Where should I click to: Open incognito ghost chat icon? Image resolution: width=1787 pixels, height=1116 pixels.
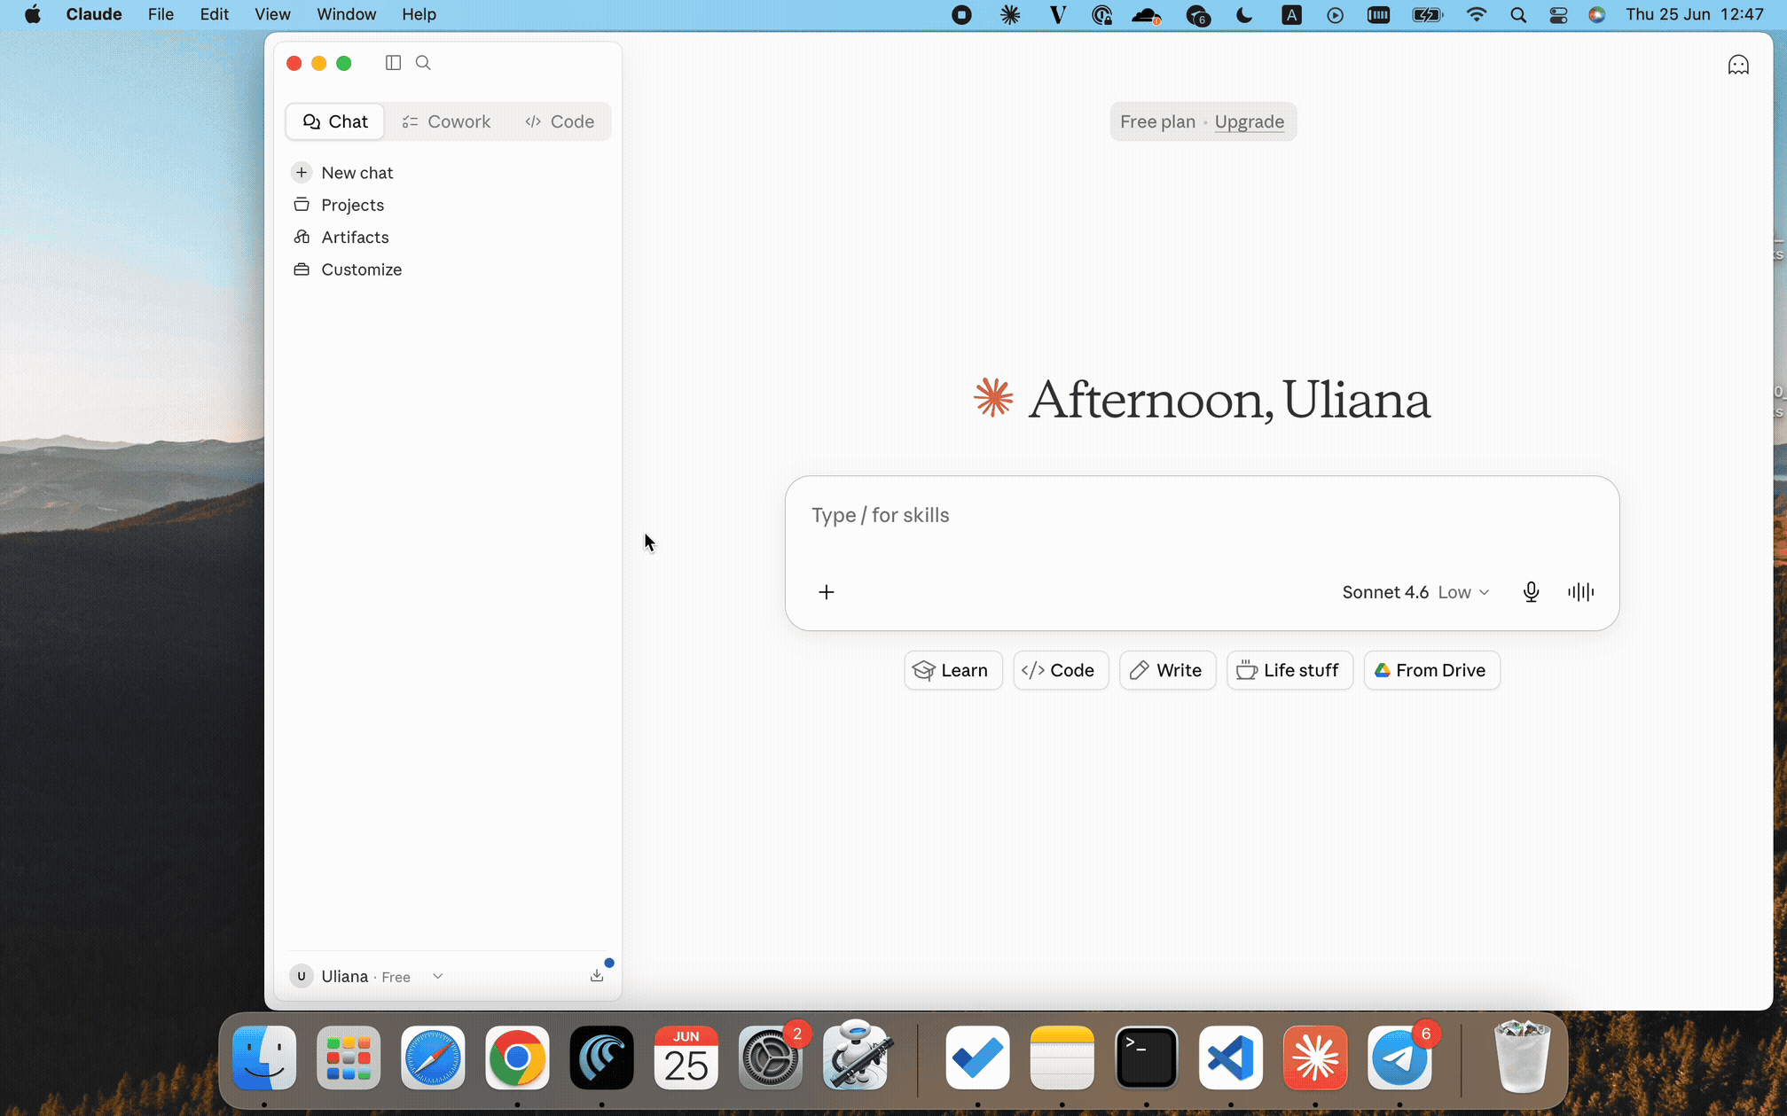click(1738, 65)
